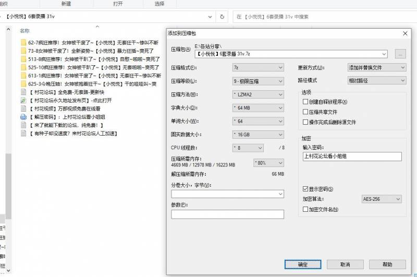Click the shortcut icon for the "点此打开" file
The image size is (417, 277).
23,101
